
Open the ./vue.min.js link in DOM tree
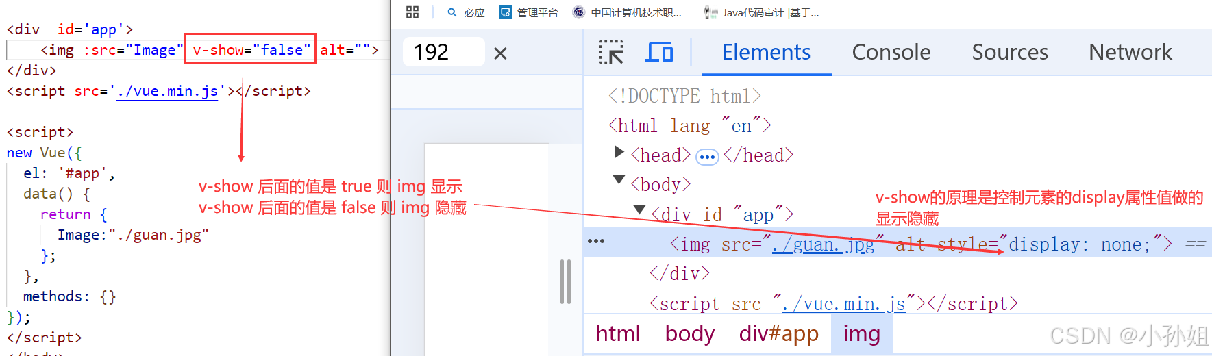[843, 303]
